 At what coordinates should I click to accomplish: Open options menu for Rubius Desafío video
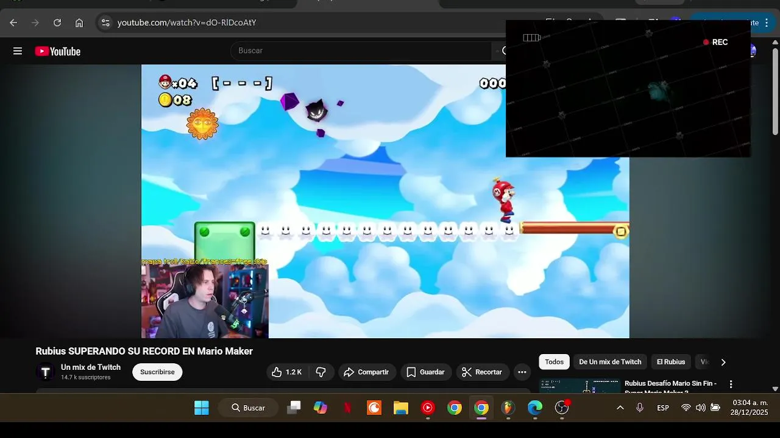click(731, 384)
